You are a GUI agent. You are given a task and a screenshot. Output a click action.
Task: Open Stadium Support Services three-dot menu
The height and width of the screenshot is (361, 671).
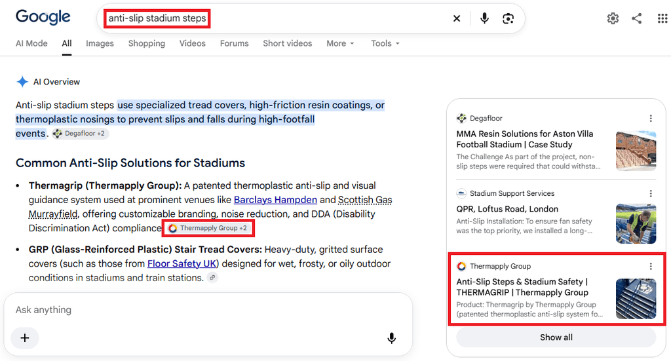pyautogui.click(x=651, y=193)
